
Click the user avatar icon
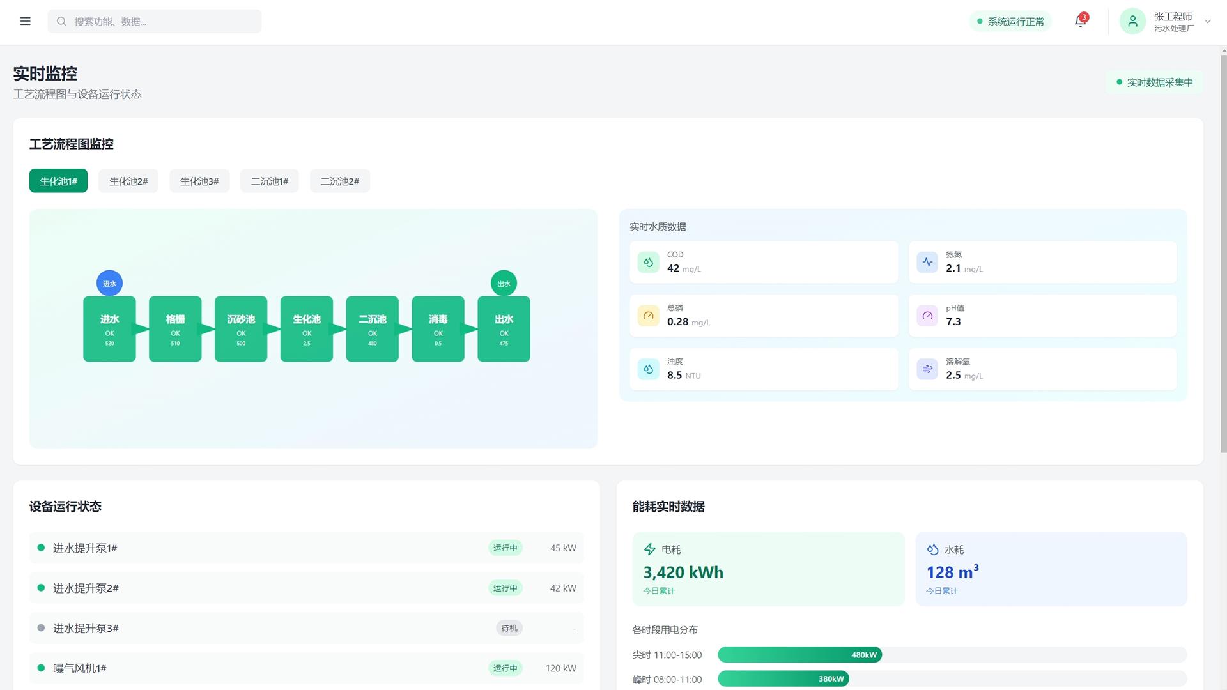[x=1132, y=21]
